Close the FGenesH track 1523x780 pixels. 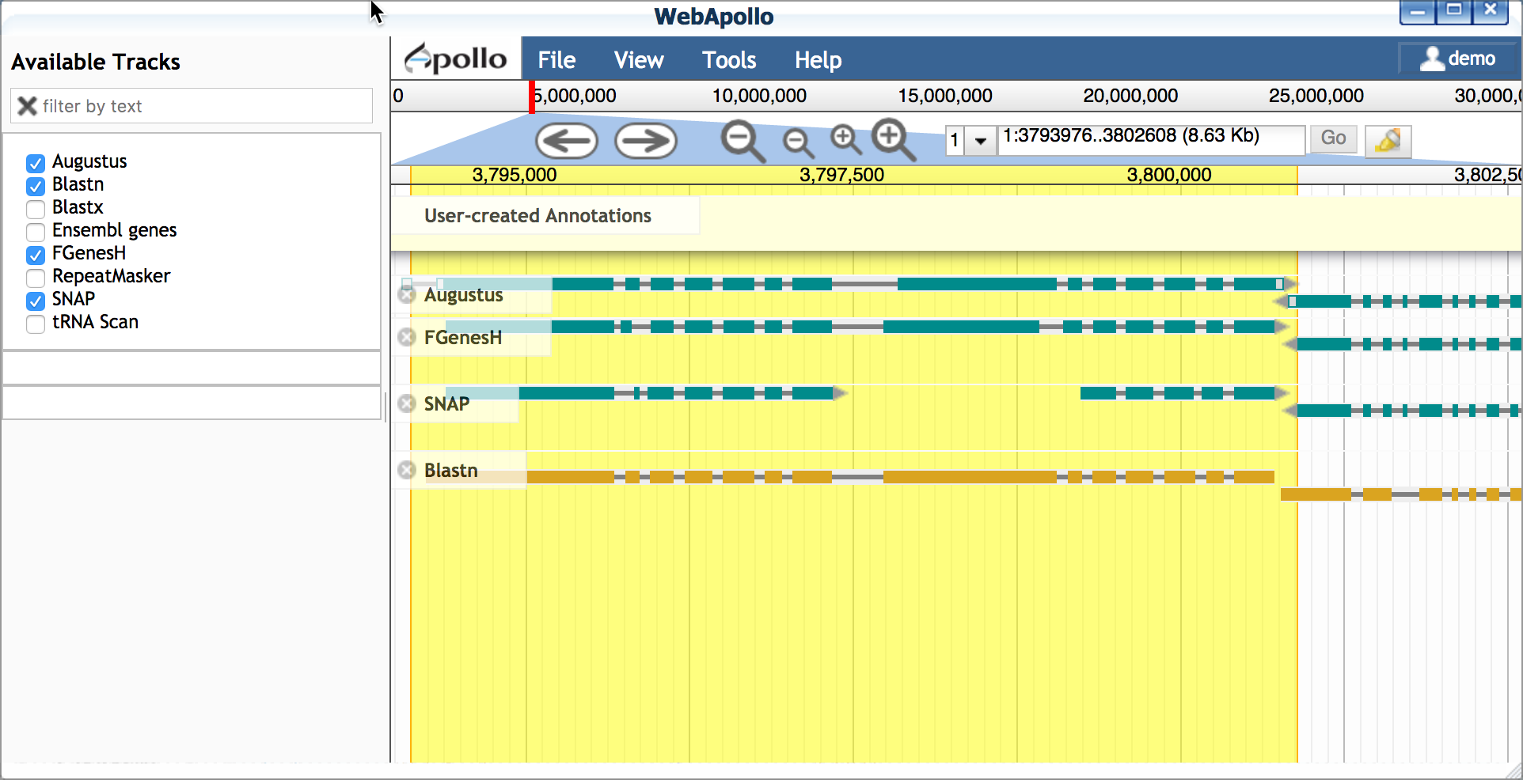click(x=407, y=338)
